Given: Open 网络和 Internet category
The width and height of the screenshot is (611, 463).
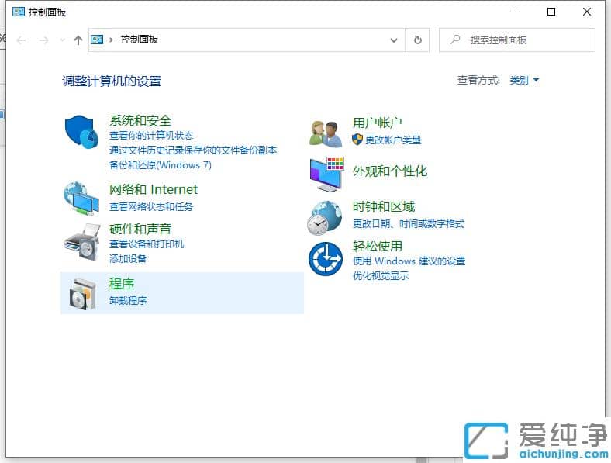Looking at the screenshot, I should click(154, 189).
